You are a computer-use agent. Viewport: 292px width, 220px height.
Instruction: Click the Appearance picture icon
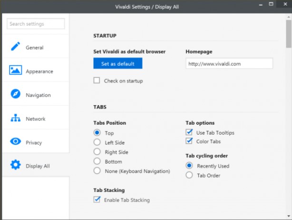tap(15, 71)
